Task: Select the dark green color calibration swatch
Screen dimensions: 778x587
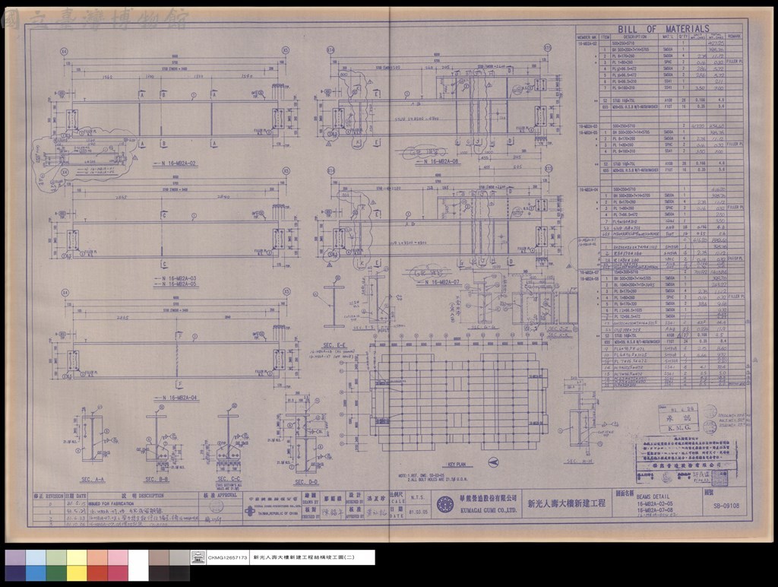Action: 56,573
